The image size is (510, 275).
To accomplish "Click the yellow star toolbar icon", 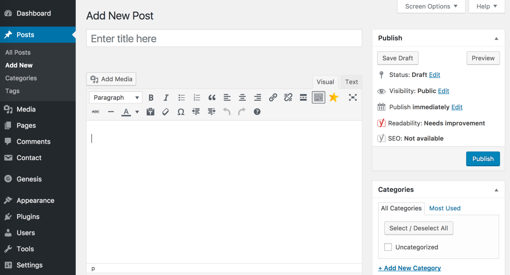I will tap(334, 97).
